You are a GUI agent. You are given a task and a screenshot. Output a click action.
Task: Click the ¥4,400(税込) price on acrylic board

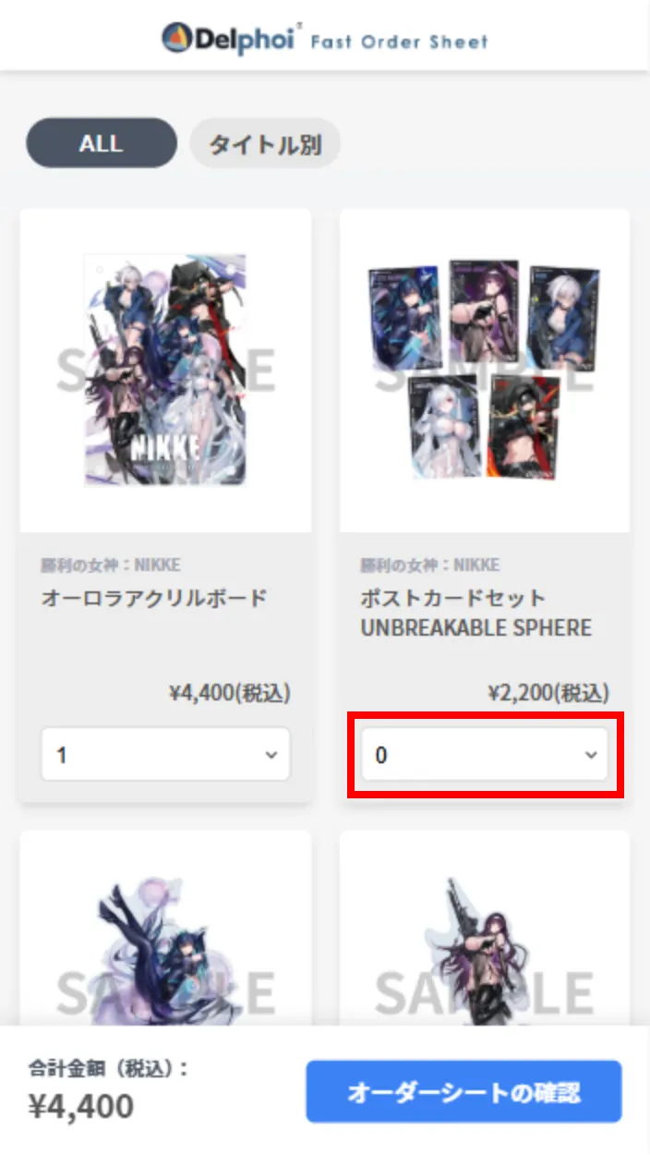coord(230,693)
